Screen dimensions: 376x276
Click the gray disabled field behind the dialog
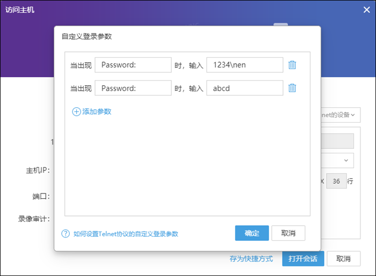(x=337, y=141)
